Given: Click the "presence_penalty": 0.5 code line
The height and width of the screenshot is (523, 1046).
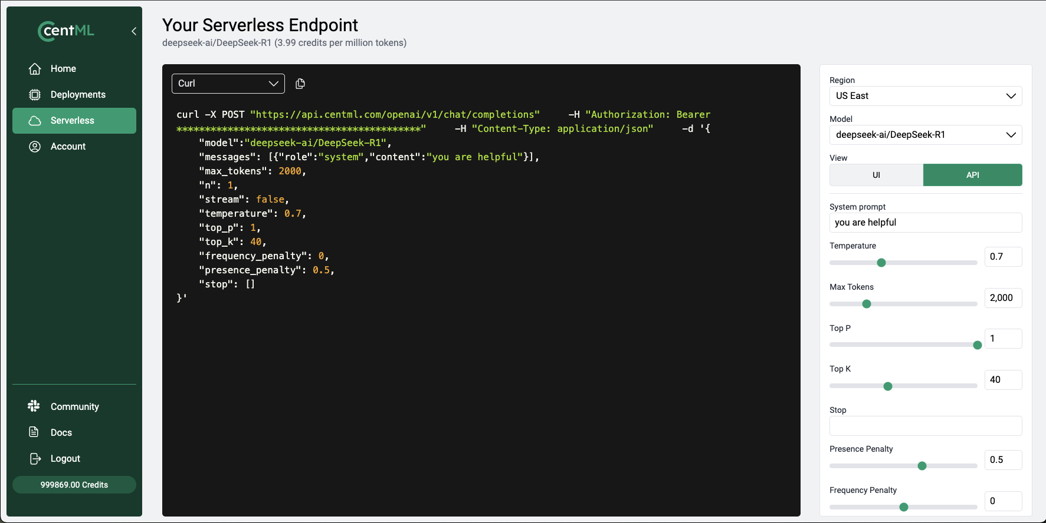Looking at the screenshot, I should tap(267, 270).
